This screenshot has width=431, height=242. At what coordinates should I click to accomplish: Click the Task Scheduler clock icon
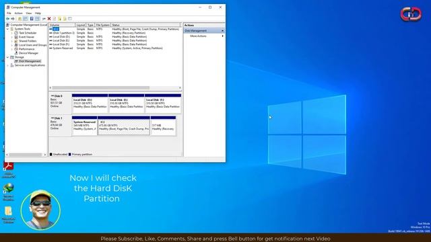[x=16, y=33]
